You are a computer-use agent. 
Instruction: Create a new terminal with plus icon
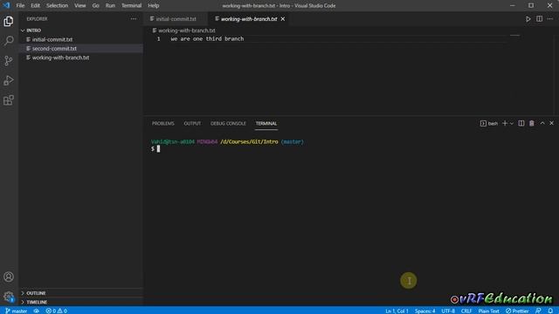(x=505, y=123)
